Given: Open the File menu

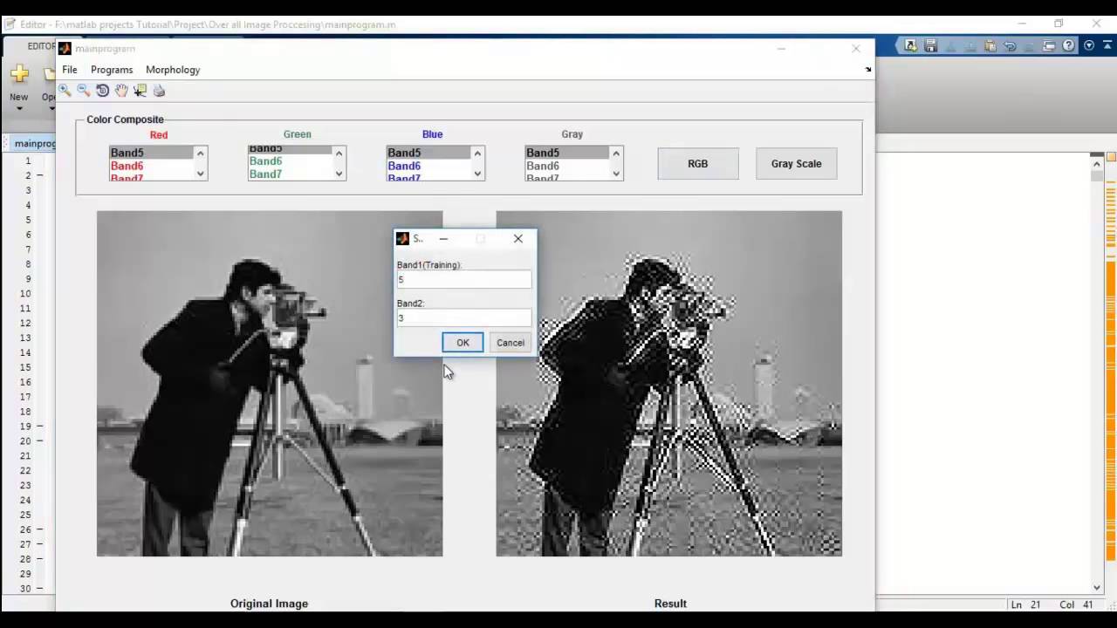Looking at the screenshot, I should pos(70,70).
